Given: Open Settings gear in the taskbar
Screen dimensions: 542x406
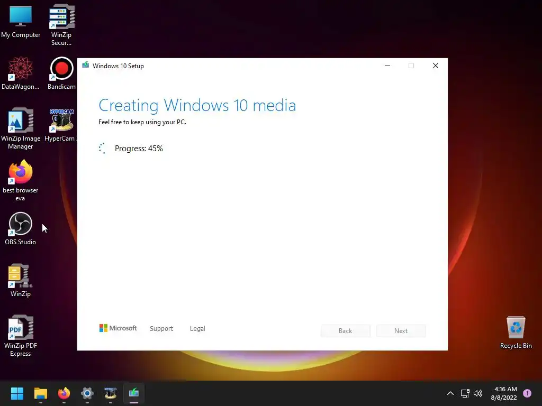Looking at the screenshot, I should (87, 393).
